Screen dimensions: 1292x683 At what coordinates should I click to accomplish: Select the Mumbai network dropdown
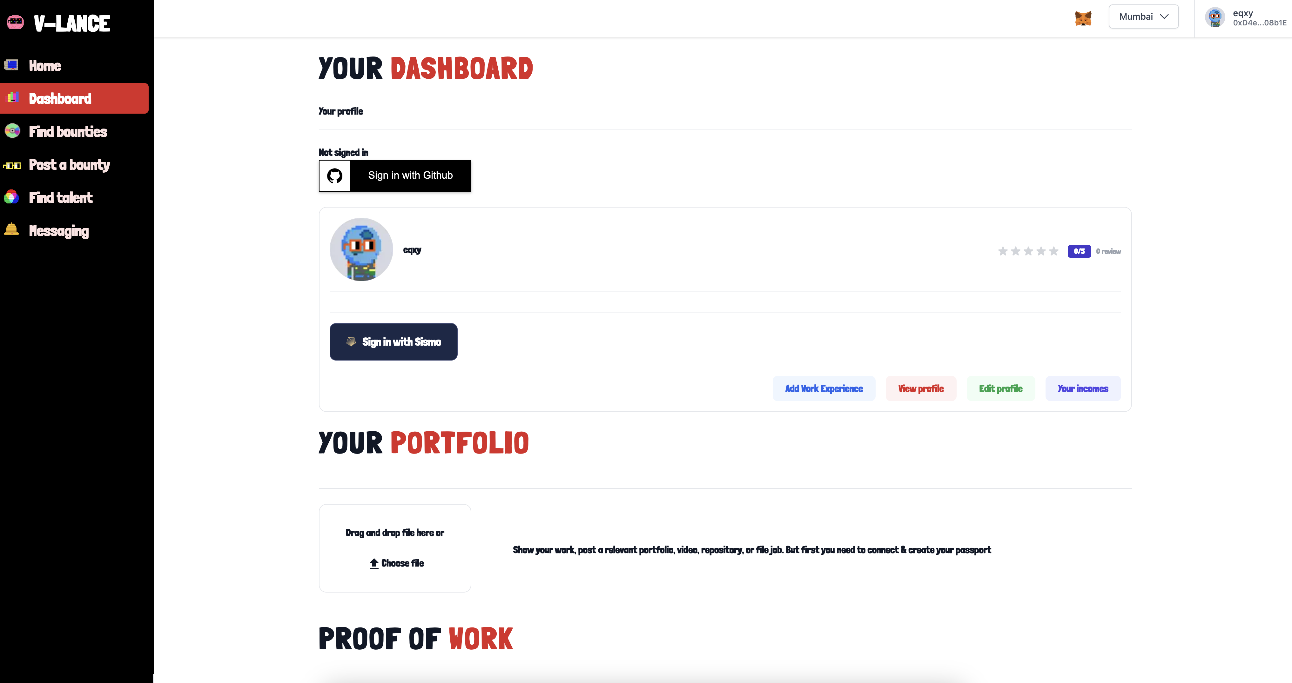point(1143,16)
